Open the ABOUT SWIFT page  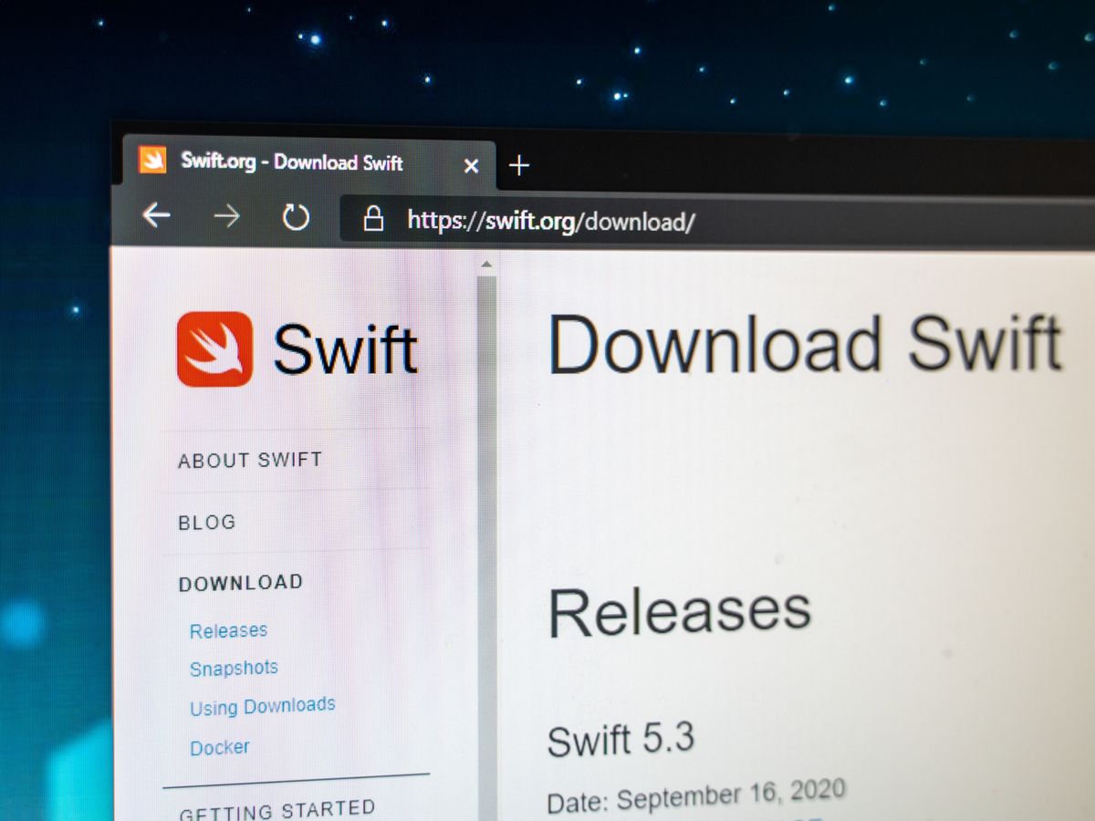[248, 460]
